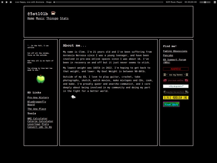Click the dotted badge mentioning bones
This screenshot has height=163, width=217.
coord(176,75)
